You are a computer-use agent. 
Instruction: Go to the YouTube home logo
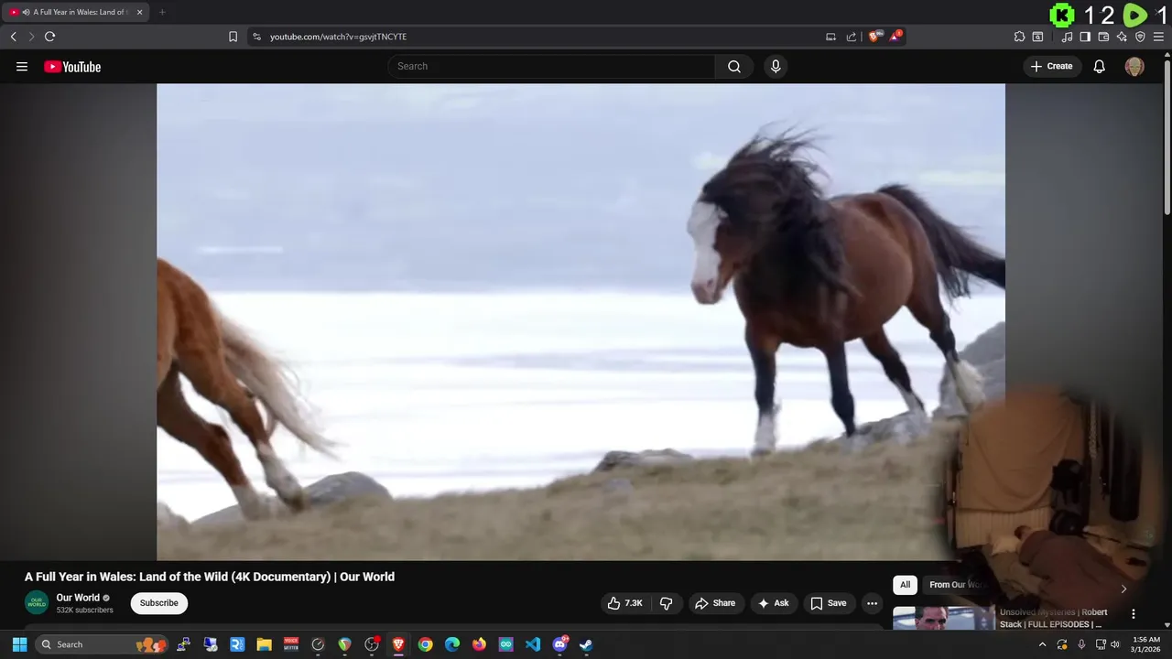tap(72, 67)
